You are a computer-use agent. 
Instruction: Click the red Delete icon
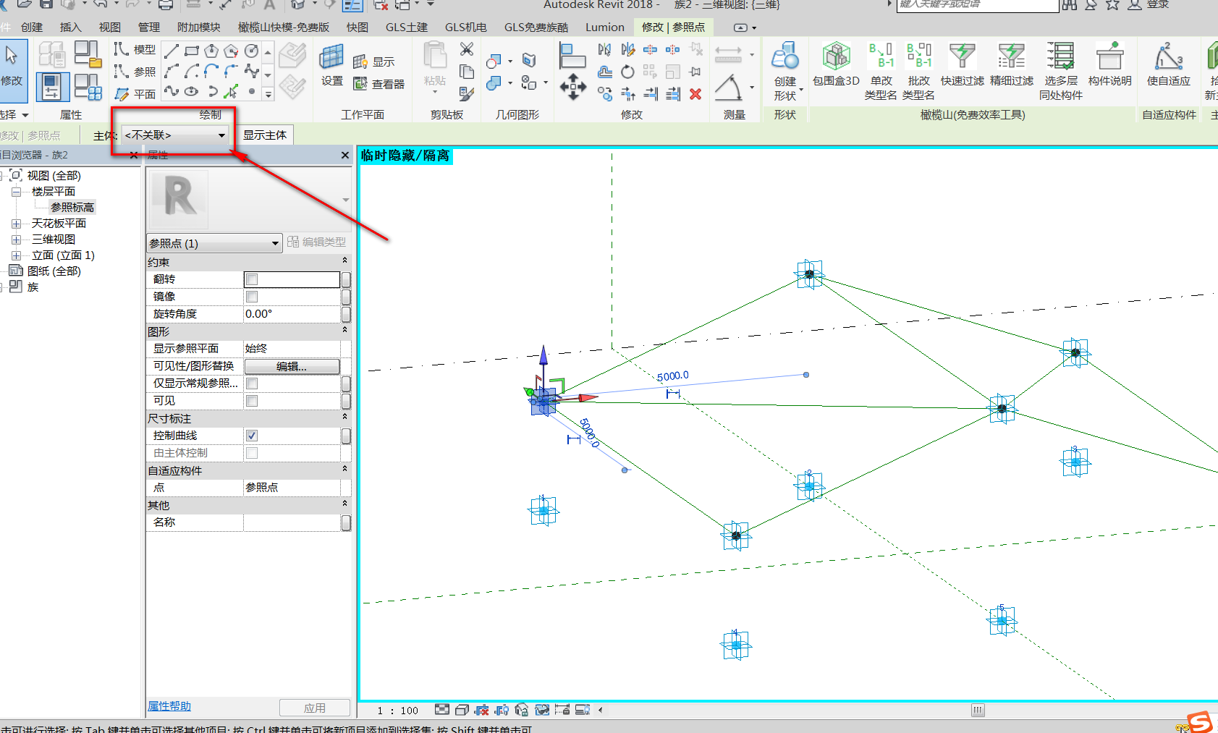(695, 94)
